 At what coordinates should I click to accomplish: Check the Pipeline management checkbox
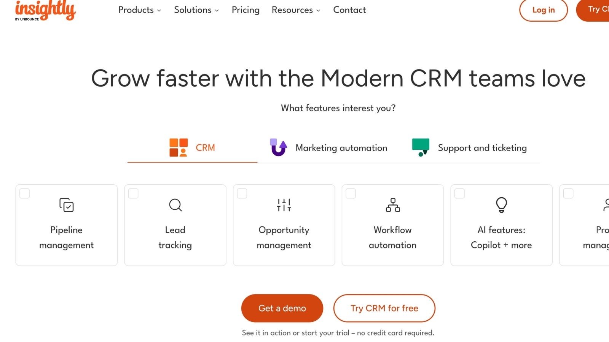coord(24,193)
